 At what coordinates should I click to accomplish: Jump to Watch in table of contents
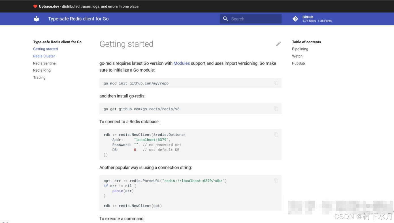(297, 56)
